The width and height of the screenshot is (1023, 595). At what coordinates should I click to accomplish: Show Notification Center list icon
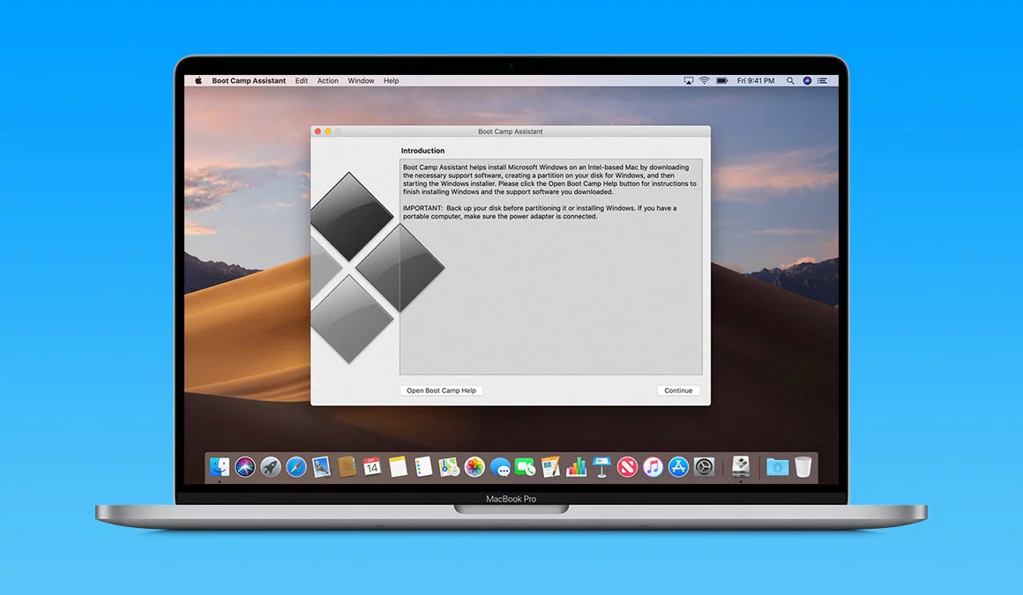pos(823,81)
